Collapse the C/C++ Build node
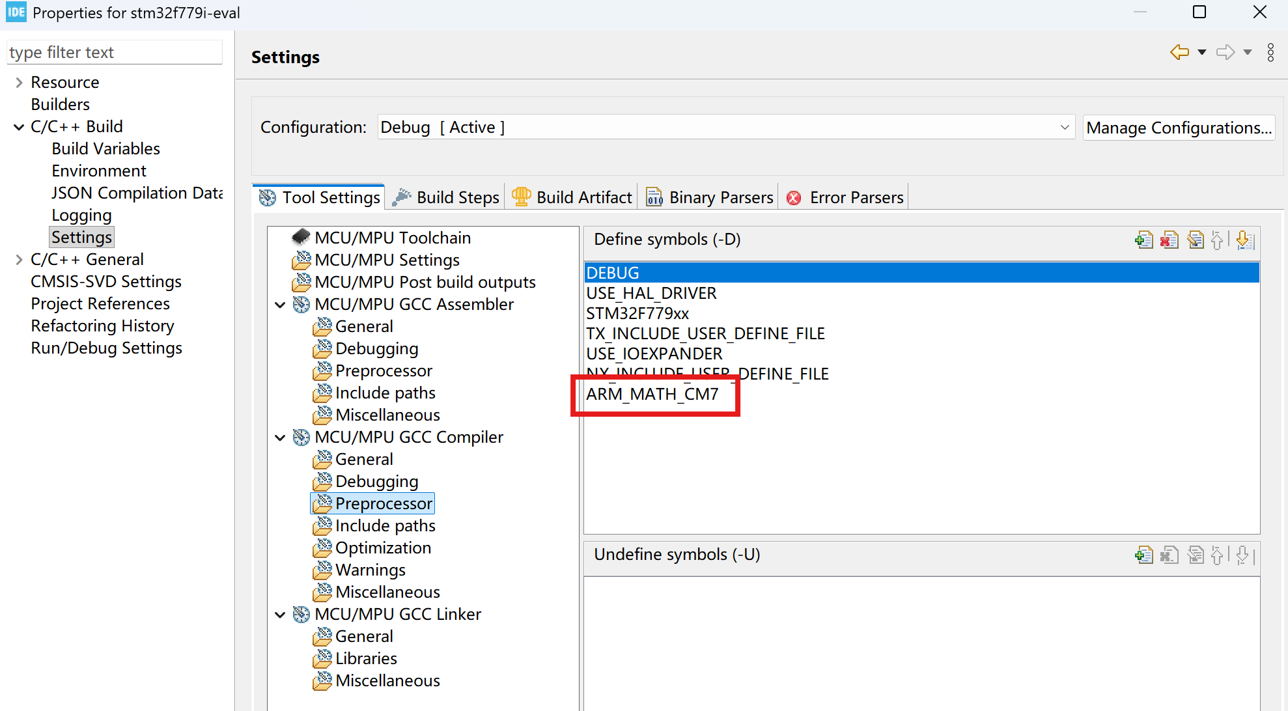The image size is (1288, 711). (x=19, y=127)
